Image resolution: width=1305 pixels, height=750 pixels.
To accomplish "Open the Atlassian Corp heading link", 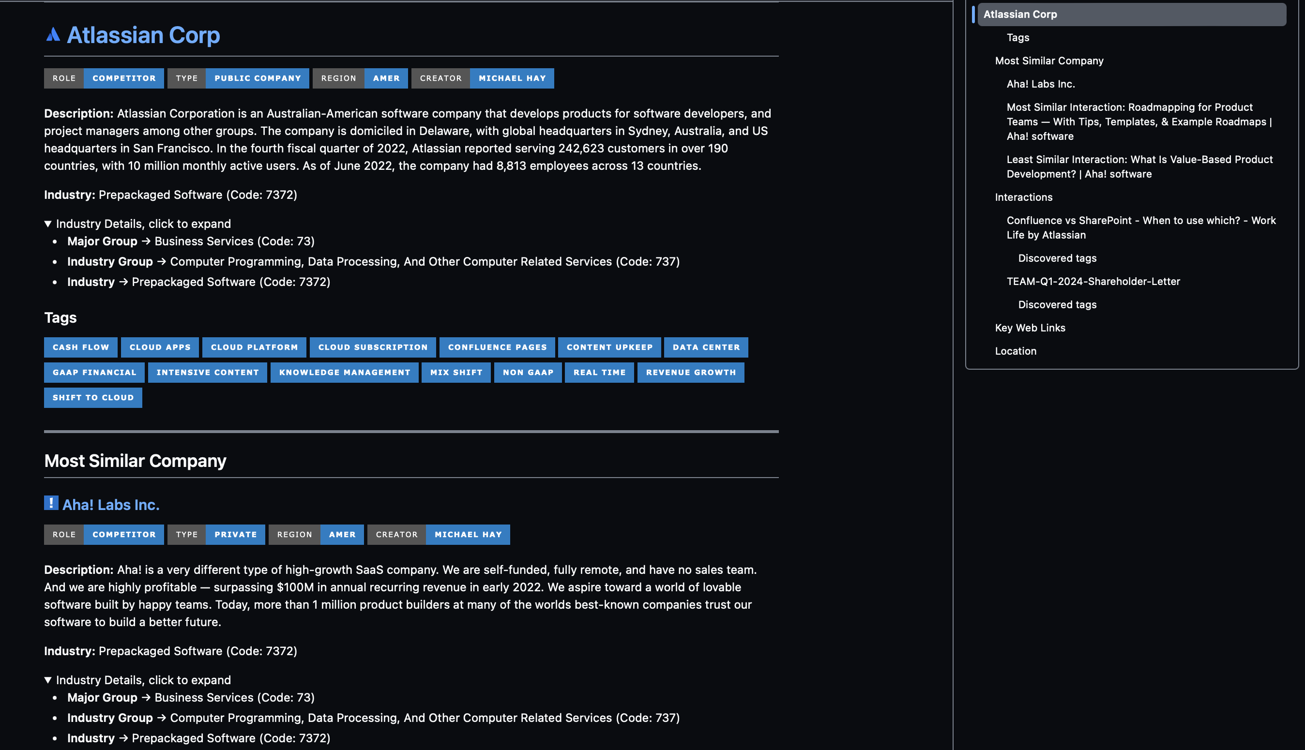I will pyautogui.click(x=143, y=35).
